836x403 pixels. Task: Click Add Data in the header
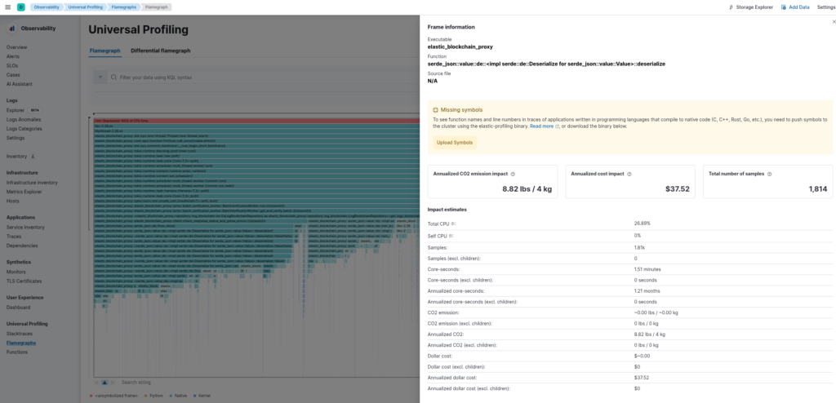pyautogui.click(x=799, y=7)
